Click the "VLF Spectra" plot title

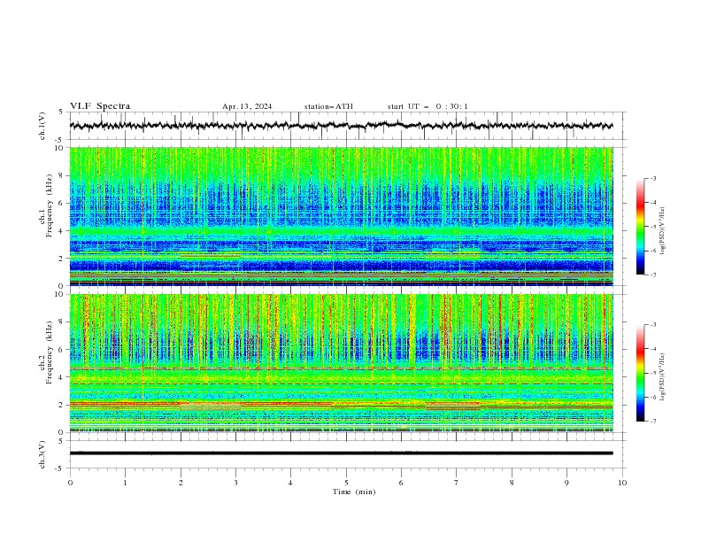[x=100, y=106]
